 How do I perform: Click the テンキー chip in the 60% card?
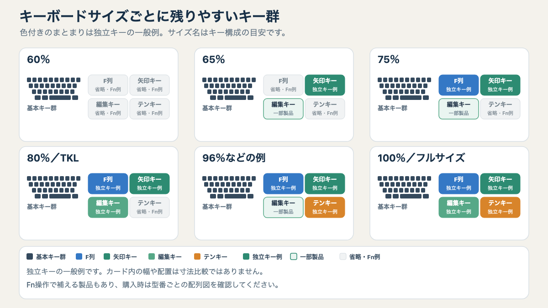click(149, 109)
